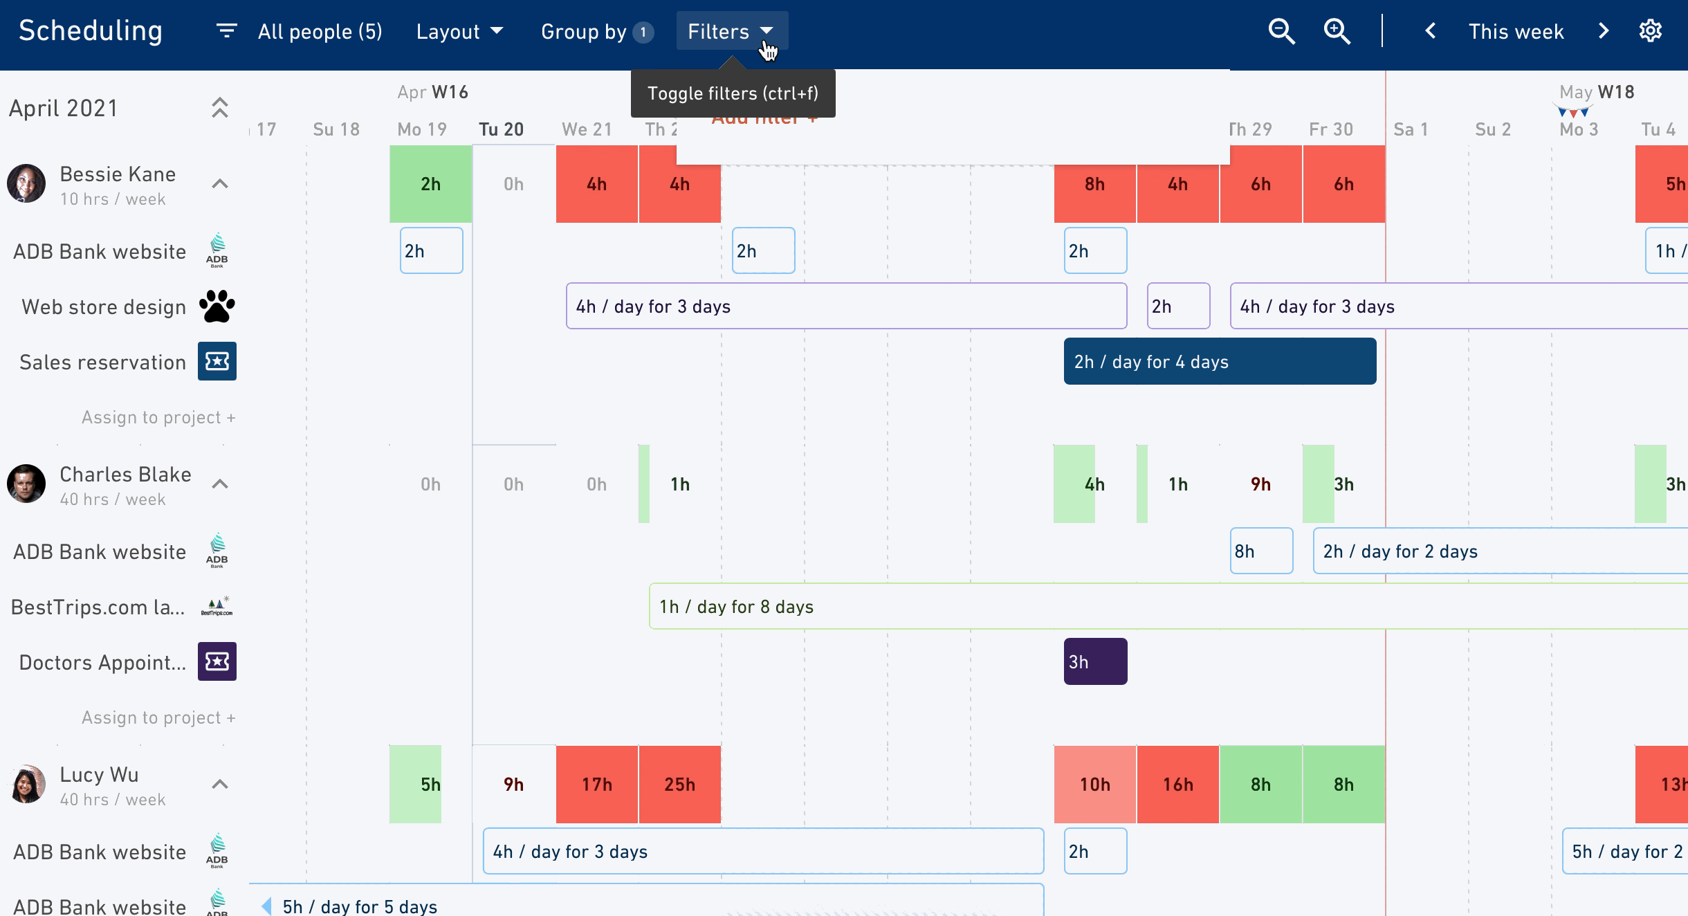This screenshot has height=916, width=1688.
Task: Collapse Bessie Kane's project rows
Action: click(219, 184)
